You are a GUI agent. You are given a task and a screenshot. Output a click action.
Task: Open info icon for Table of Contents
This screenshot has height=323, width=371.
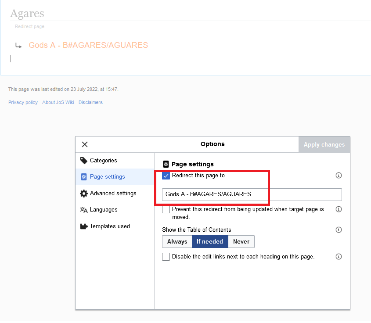(x=339, y=230)
